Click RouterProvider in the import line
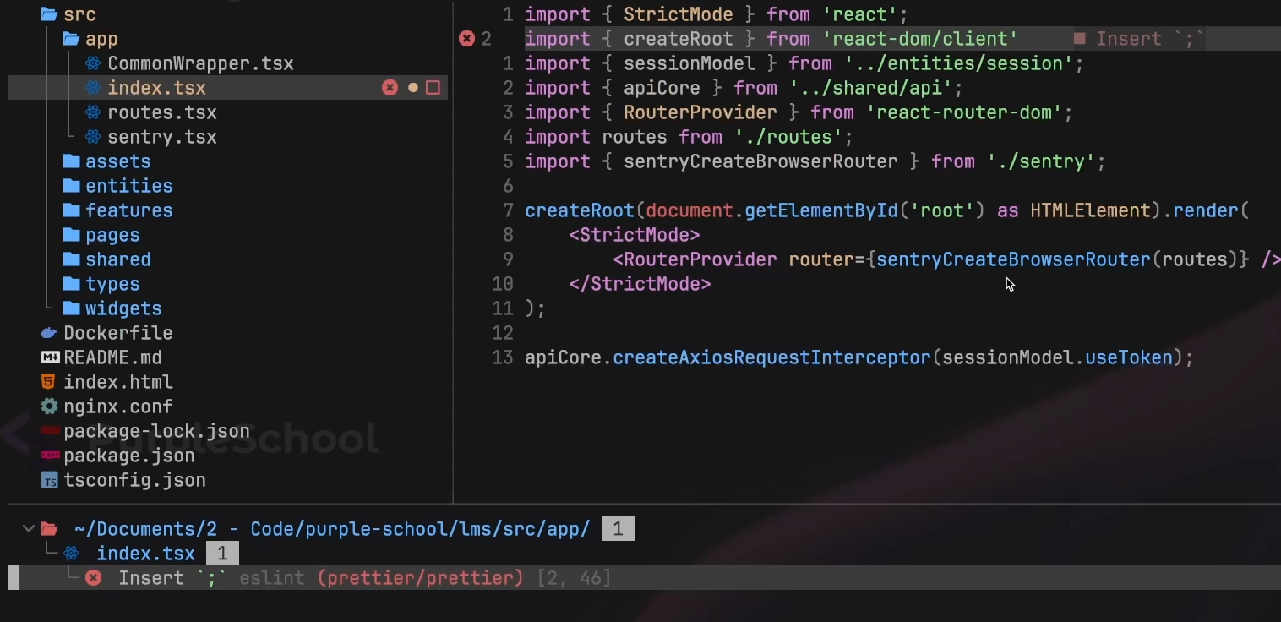The height and width of the screenshot is (622, 1281). 700,112
